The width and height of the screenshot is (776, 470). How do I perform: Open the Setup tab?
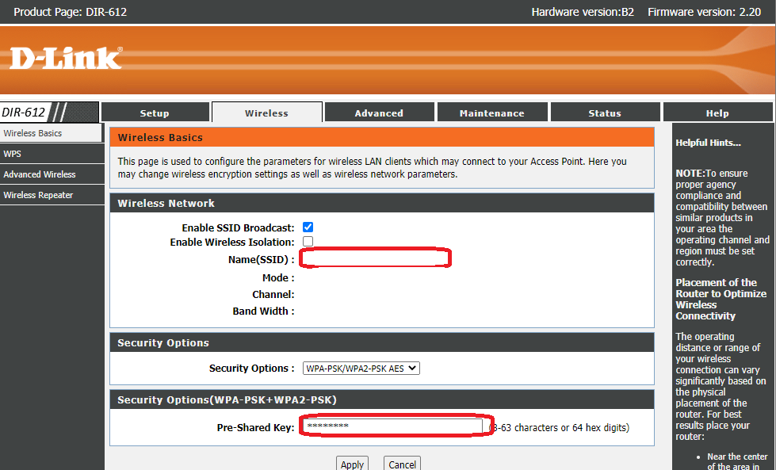tap(155, 113)
